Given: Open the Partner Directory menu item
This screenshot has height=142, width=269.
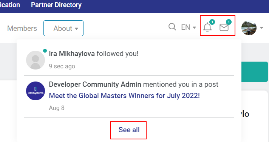Looking at the screenshot, I should (x=56, y=5).
